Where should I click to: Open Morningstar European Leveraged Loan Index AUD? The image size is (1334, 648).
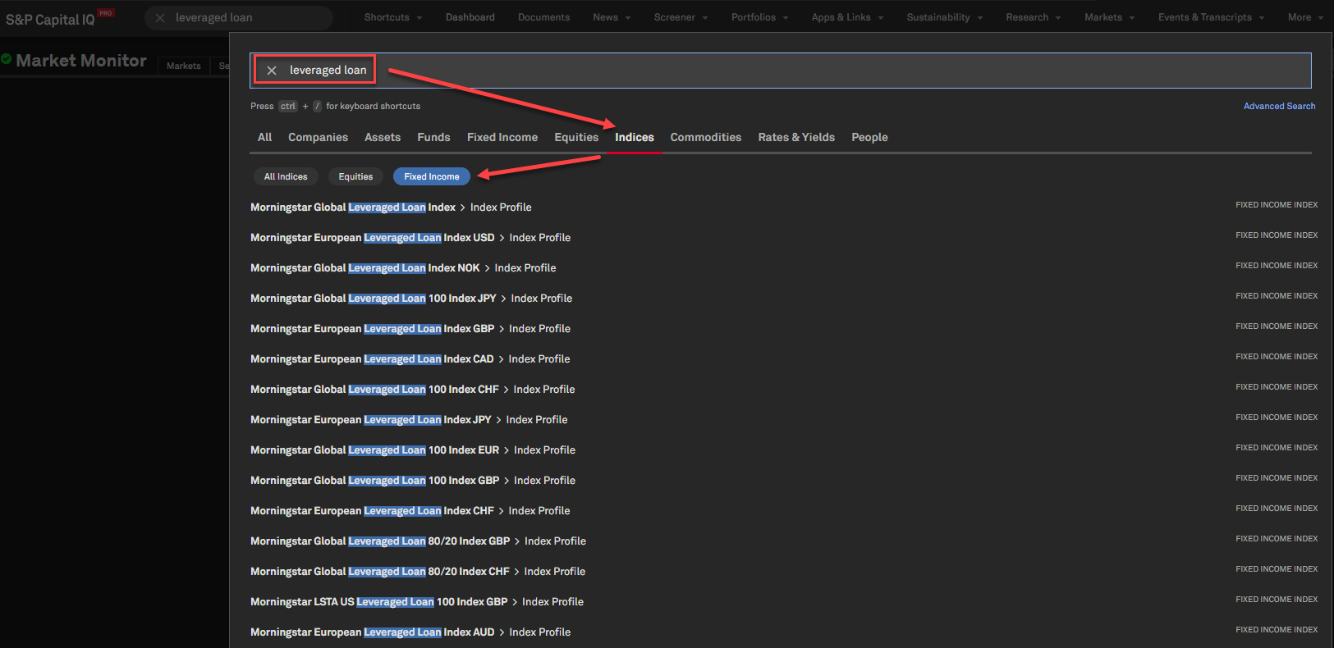410,632
